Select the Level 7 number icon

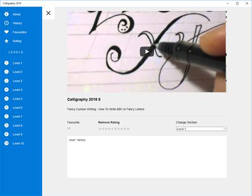(x=7, y=116)
